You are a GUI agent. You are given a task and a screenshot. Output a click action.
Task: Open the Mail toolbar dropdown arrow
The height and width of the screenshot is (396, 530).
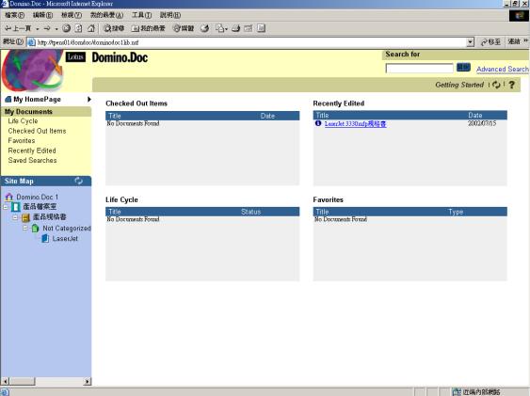click(x=226, y=29)
